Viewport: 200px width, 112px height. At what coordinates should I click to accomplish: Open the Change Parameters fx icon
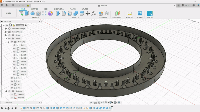94,13
